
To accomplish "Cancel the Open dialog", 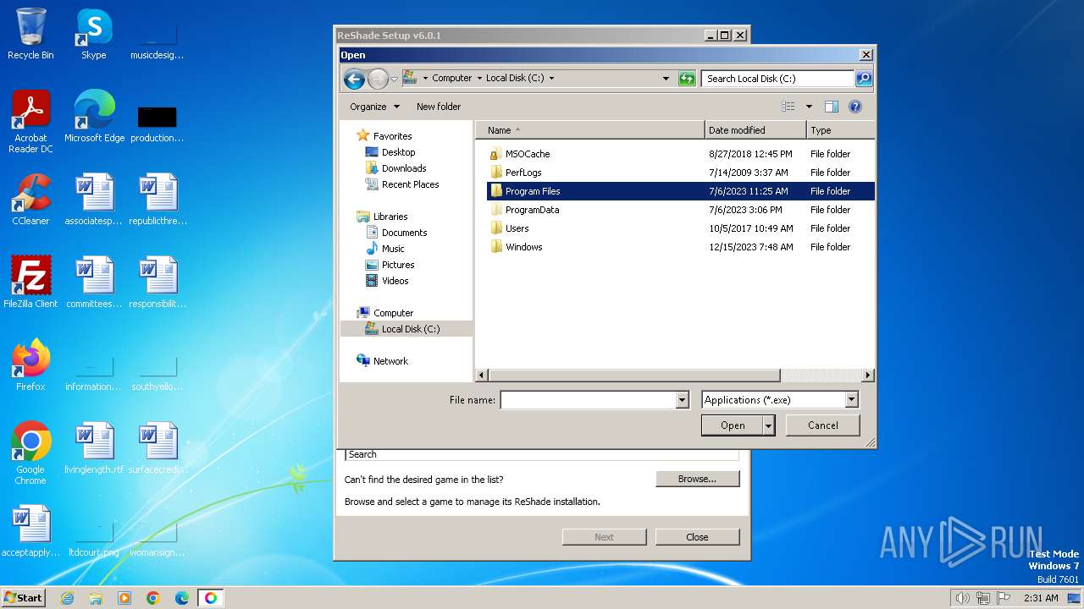I will [x=823, y=425].
